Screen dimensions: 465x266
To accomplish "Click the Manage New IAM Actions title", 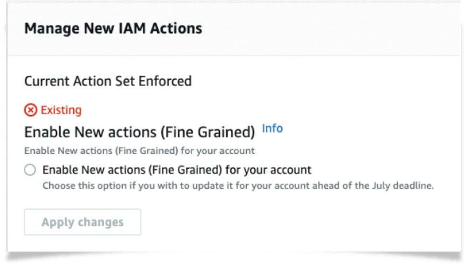I will 113,28.
